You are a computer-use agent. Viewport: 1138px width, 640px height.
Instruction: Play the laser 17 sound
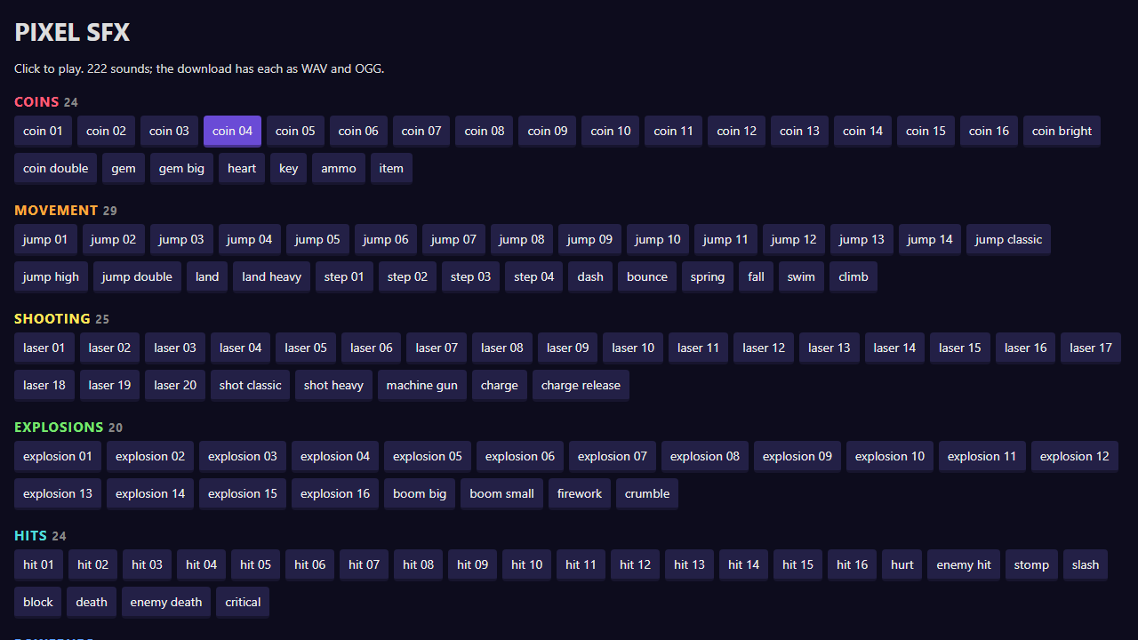coord(1091,348)
